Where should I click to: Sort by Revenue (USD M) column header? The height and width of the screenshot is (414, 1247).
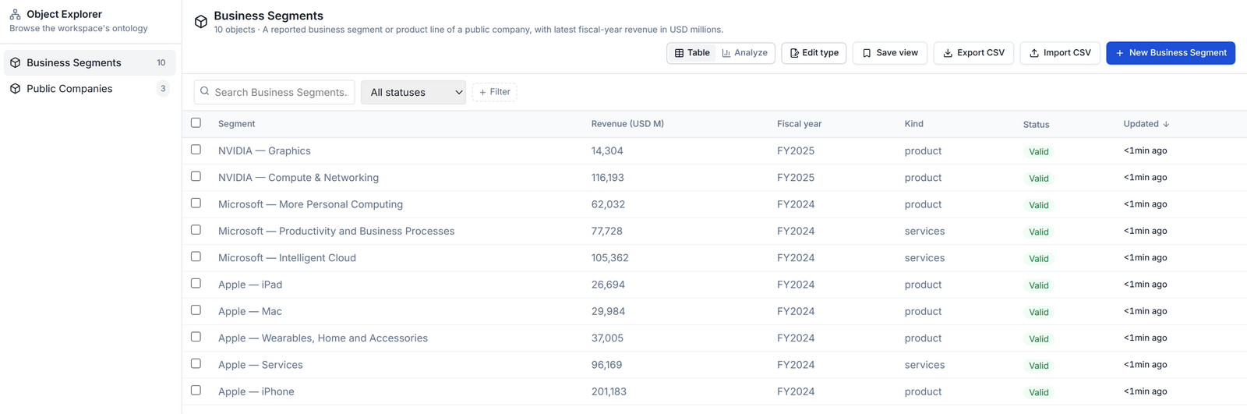pos(627,124)
